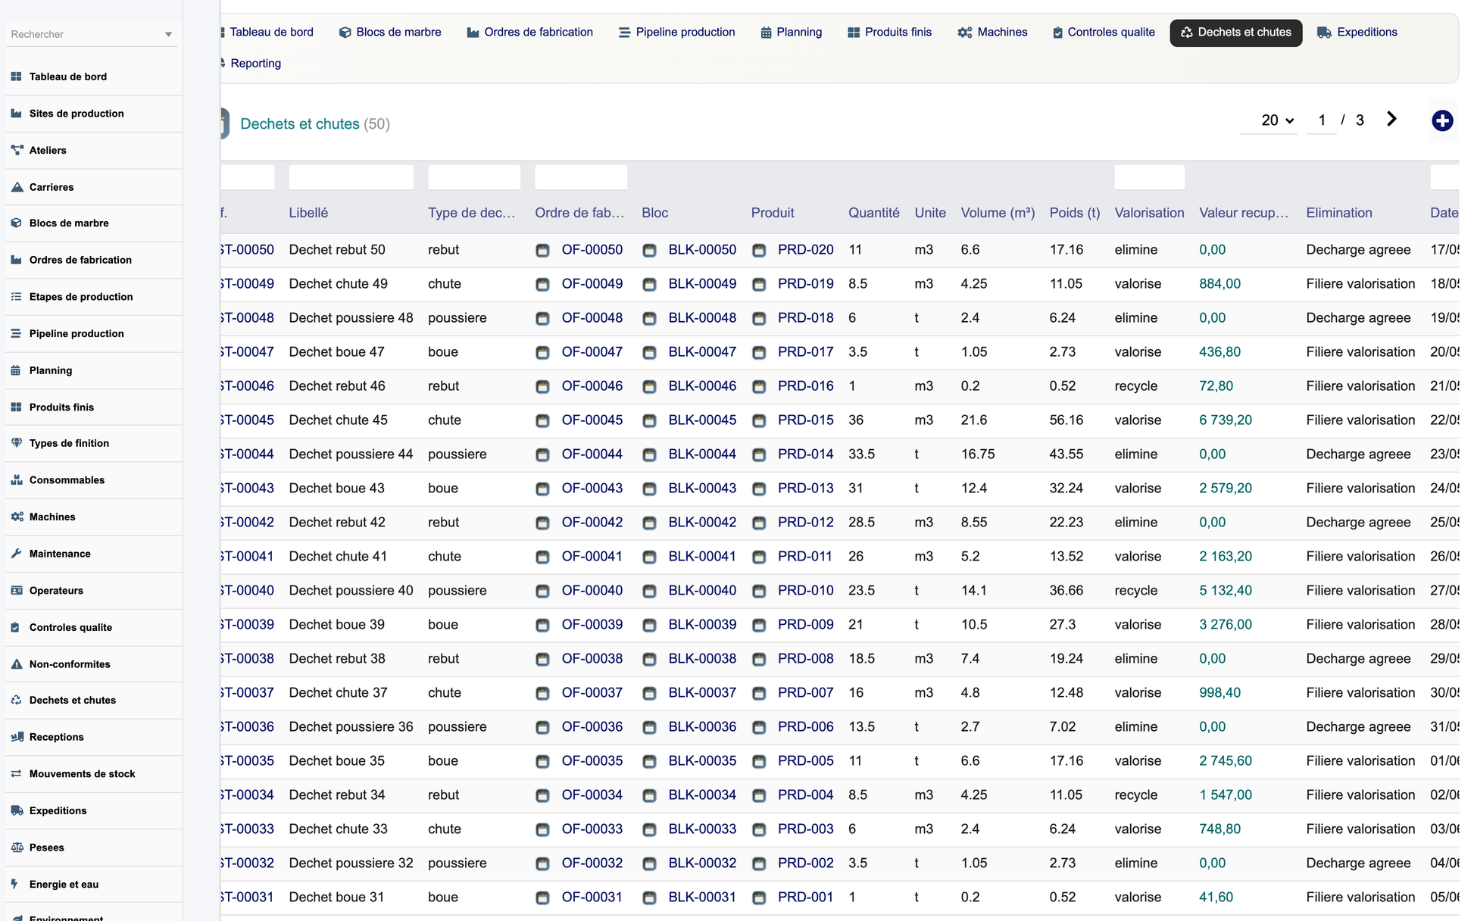1474x921 pixels.
Task: Sort by the Quantité column header
Action: click(874, 214)
